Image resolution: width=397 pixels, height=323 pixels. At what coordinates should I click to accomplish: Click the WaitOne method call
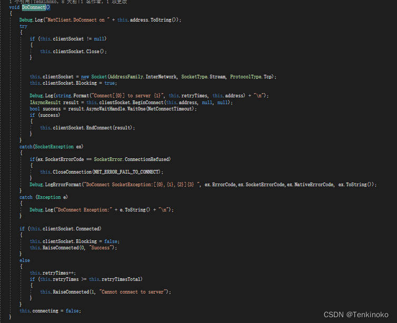pyautogui.click(x=136, y=109)
